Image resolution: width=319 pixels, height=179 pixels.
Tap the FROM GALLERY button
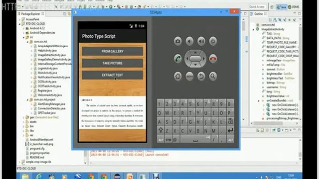(112, 51)
